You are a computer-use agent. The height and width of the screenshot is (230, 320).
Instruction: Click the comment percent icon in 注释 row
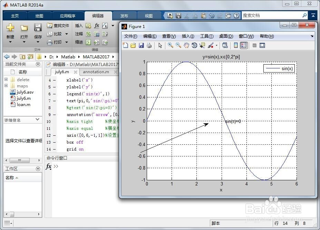pyautogui.click(x=88, y=34)
